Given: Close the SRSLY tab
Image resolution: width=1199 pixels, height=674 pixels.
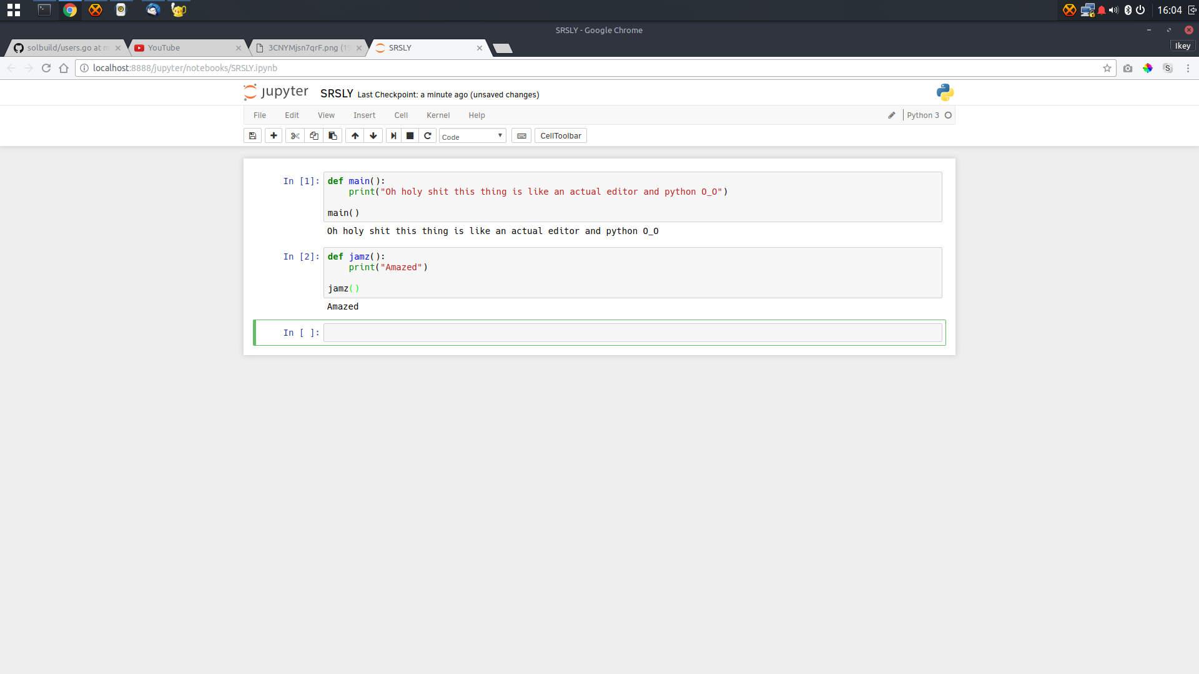Looking at the screenshot, I should tap(480, 48).
